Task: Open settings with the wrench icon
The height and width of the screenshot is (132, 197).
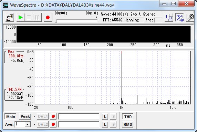Action: [190, 18]
